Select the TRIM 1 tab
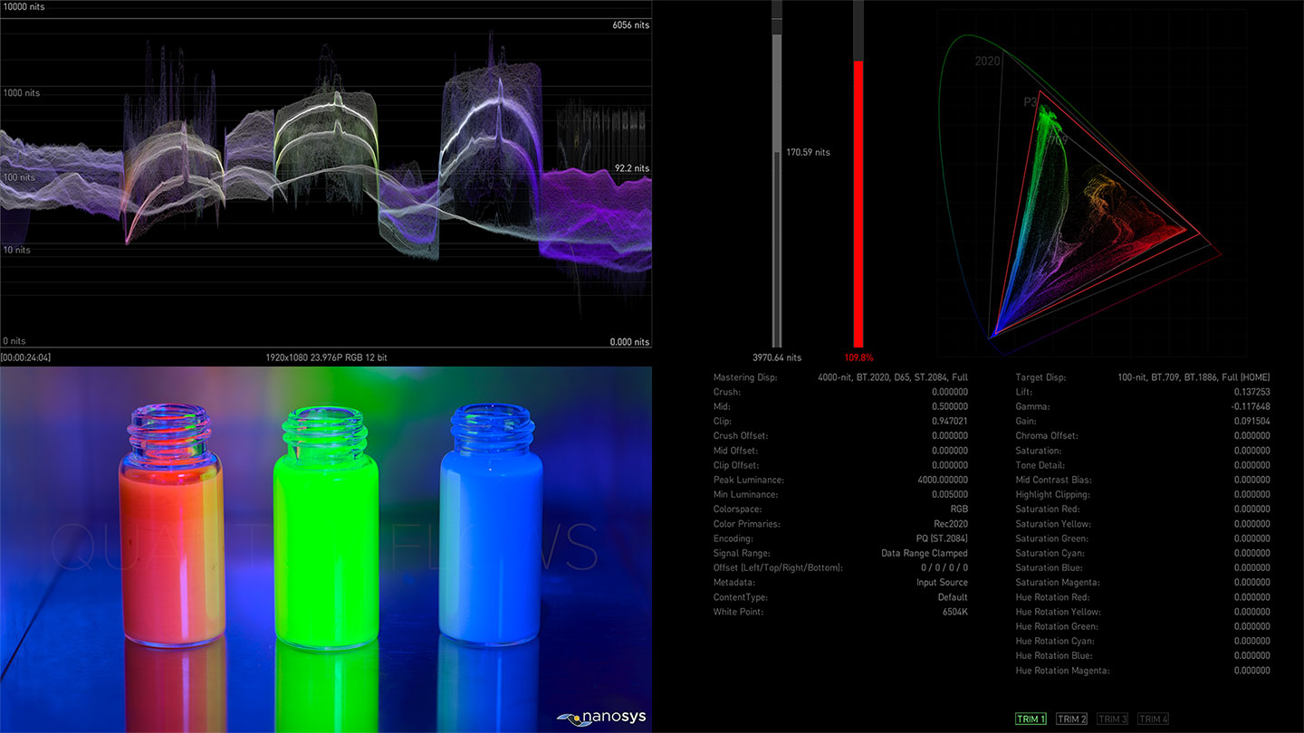1304x733 pixels. tap(1031, 719)
